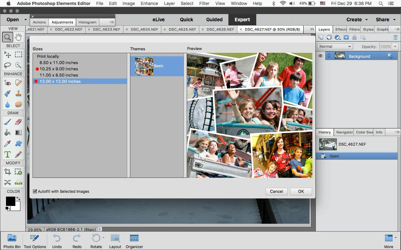Screen dimensions: 401x250
Task: Select the Content-Aware Move tool
Action: point(8,182)
